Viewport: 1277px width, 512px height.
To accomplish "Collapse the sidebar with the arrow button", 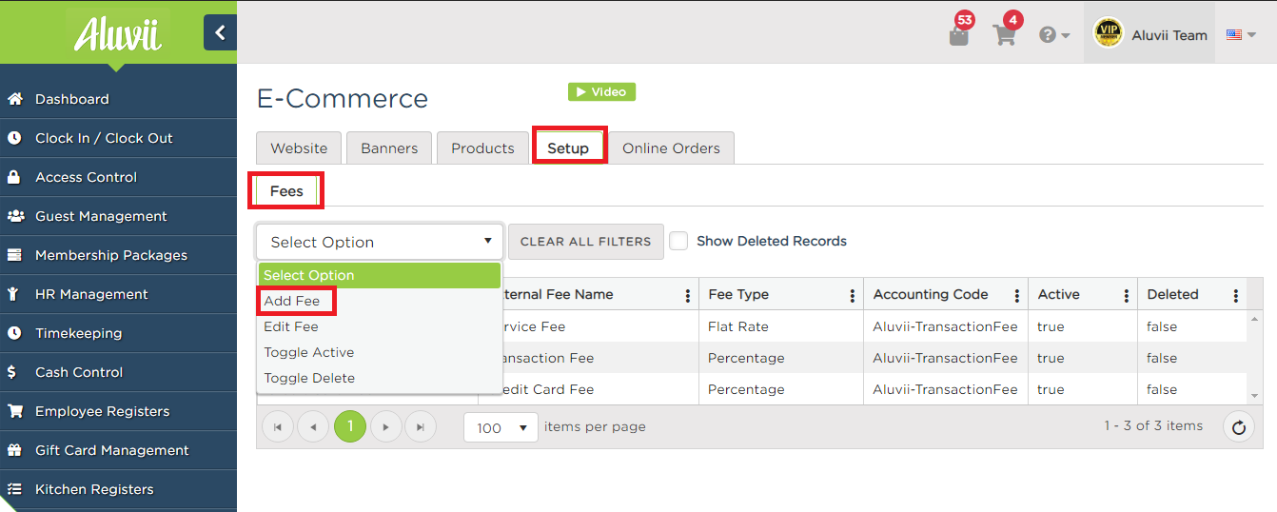I will [220, 32].
